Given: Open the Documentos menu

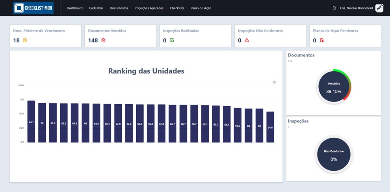Looking at the screenshot, I should [119, 8].
